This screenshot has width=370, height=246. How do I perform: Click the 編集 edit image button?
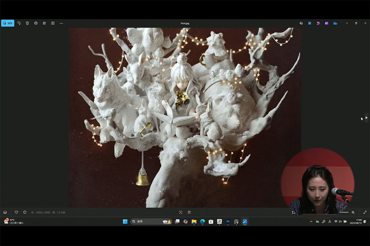(x=8, y=23)
